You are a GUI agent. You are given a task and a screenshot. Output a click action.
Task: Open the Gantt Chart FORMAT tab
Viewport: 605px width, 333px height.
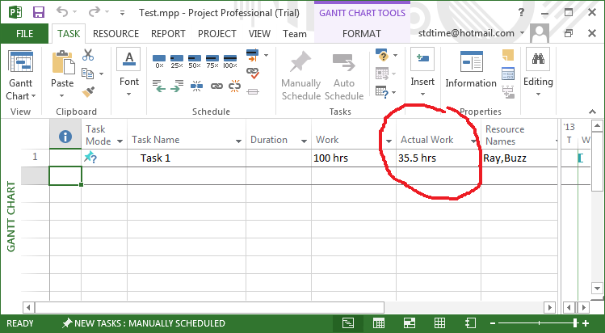[362, 34]
